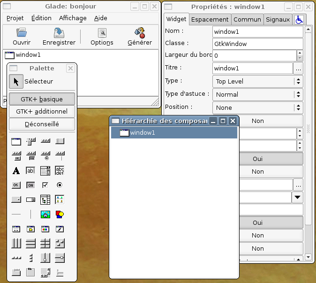
Task: Click the Ouvrir toolbar icon
Action: [x=22, y=33]
